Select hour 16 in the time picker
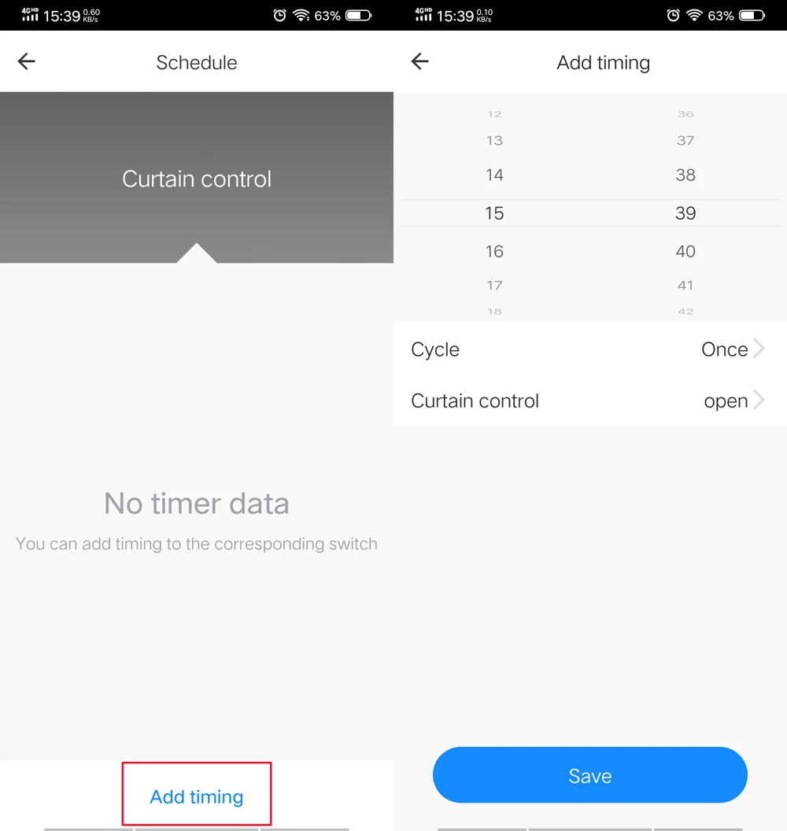This screenshot has height=831, width=787. [494, 251]
